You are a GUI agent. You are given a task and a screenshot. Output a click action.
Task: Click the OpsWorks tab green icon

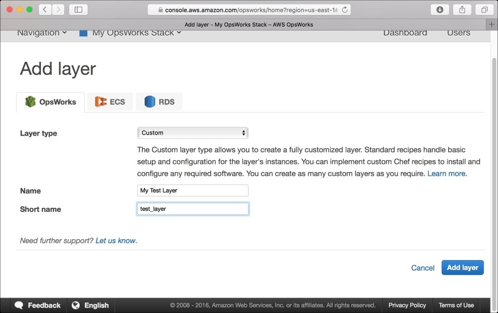click(30, 102)
